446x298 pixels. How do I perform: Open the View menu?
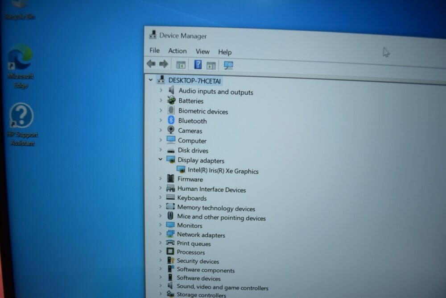pos(202,51)
